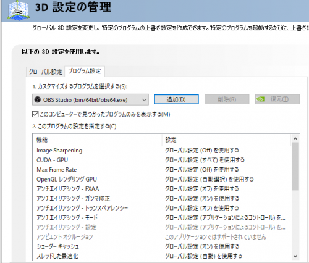Select the アンチエイリアシング - 設定 row

(x=162, y=227)
